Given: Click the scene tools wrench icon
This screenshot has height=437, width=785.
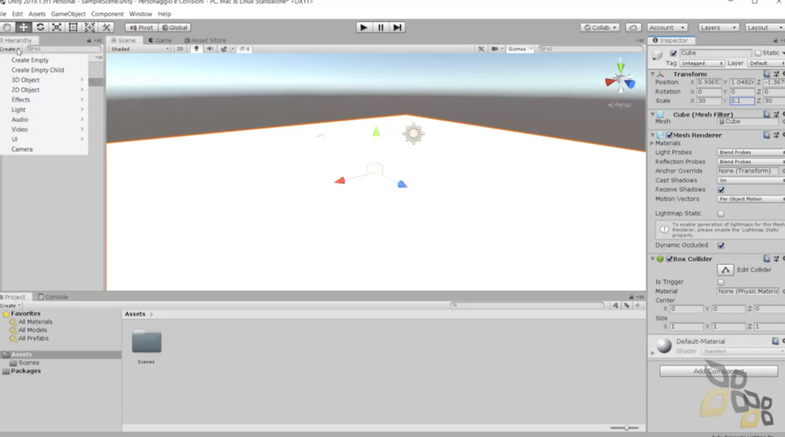Looking at the screenshot, I should pos(481,49).
